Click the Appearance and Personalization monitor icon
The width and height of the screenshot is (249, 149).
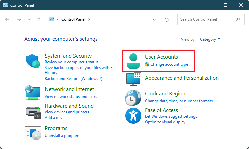[x=134, y=79]
